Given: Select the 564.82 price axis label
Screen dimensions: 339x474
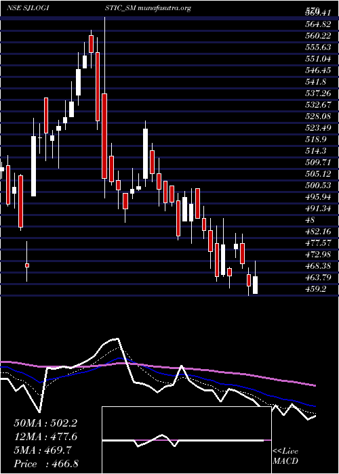Looking at the screenshot, I should (x=319, y=24).
